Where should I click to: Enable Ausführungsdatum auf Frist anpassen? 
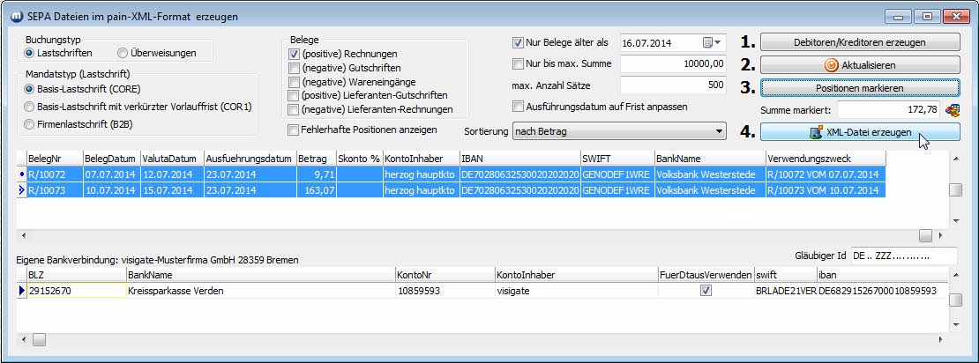coord(518,107)
